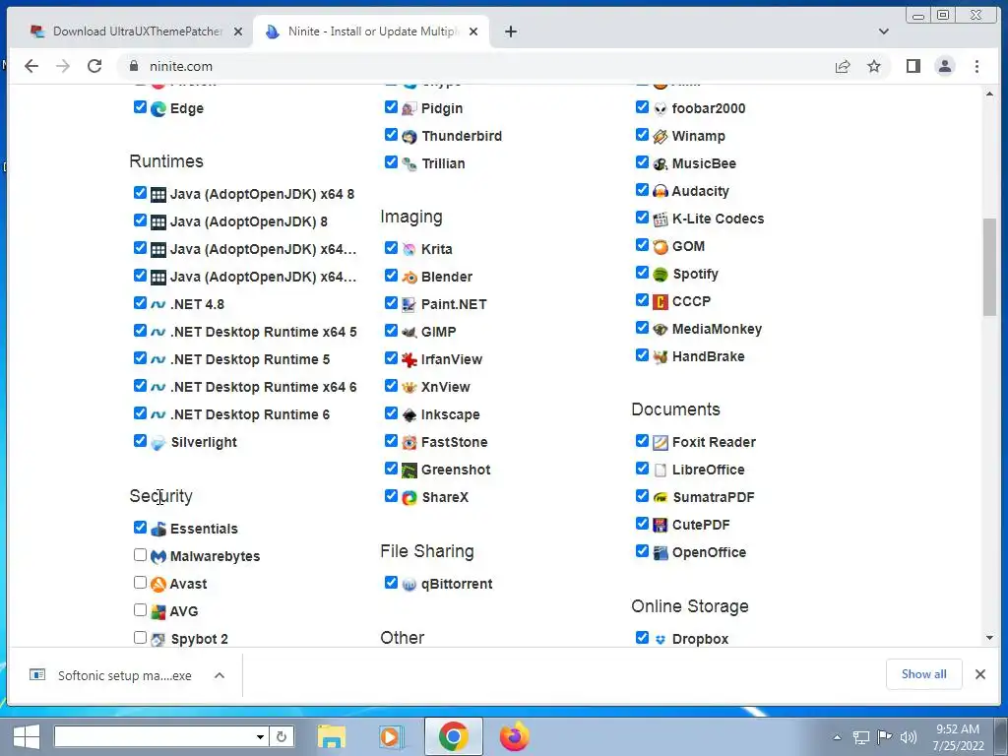
Task: Uncheck the .NET 4.8 checkbox
Action: [140, 303]
